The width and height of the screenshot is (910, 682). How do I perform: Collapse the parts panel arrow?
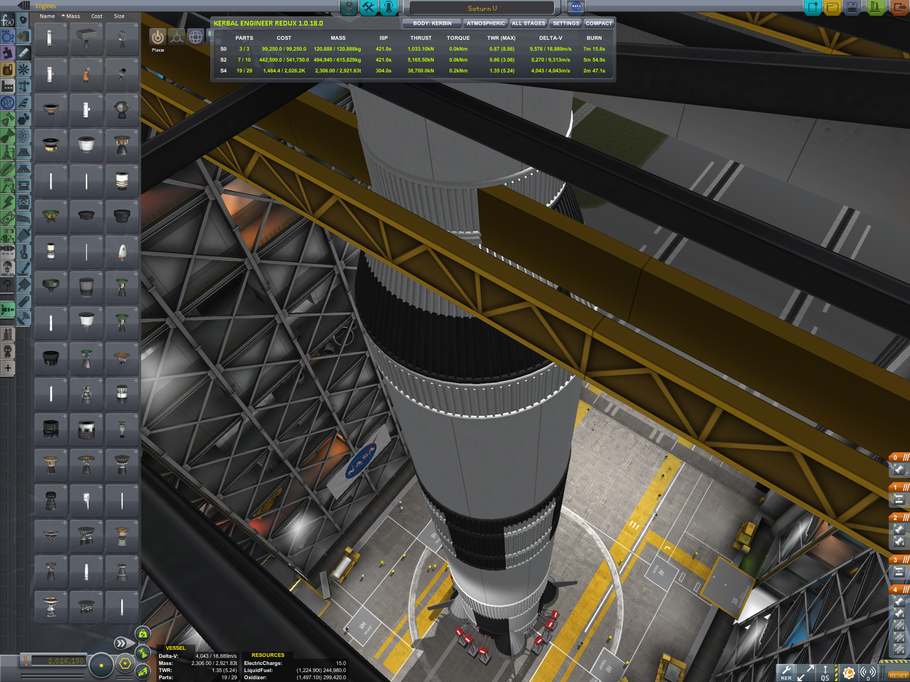click(24, 6)
